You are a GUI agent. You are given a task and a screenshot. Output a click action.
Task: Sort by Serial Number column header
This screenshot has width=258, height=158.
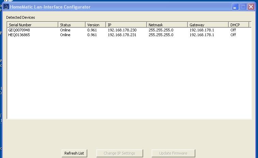(33, 25)
